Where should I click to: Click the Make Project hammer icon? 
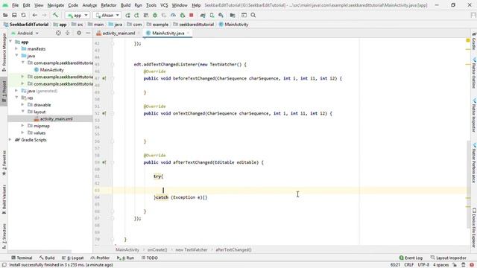click(x=55, y=15)
